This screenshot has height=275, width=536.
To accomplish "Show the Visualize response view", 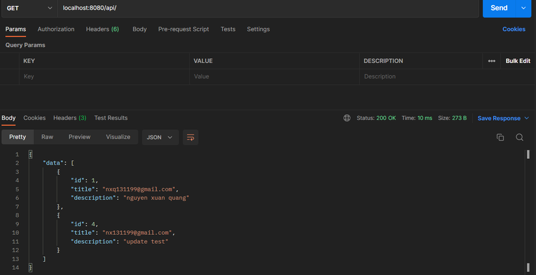I will pos(118,137).
